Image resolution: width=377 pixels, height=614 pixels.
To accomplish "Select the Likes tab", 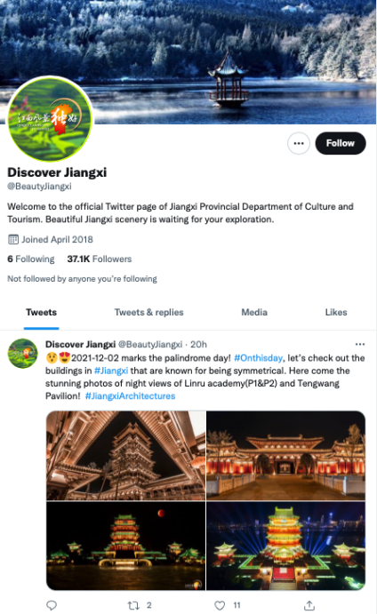I will coord(336,312).
